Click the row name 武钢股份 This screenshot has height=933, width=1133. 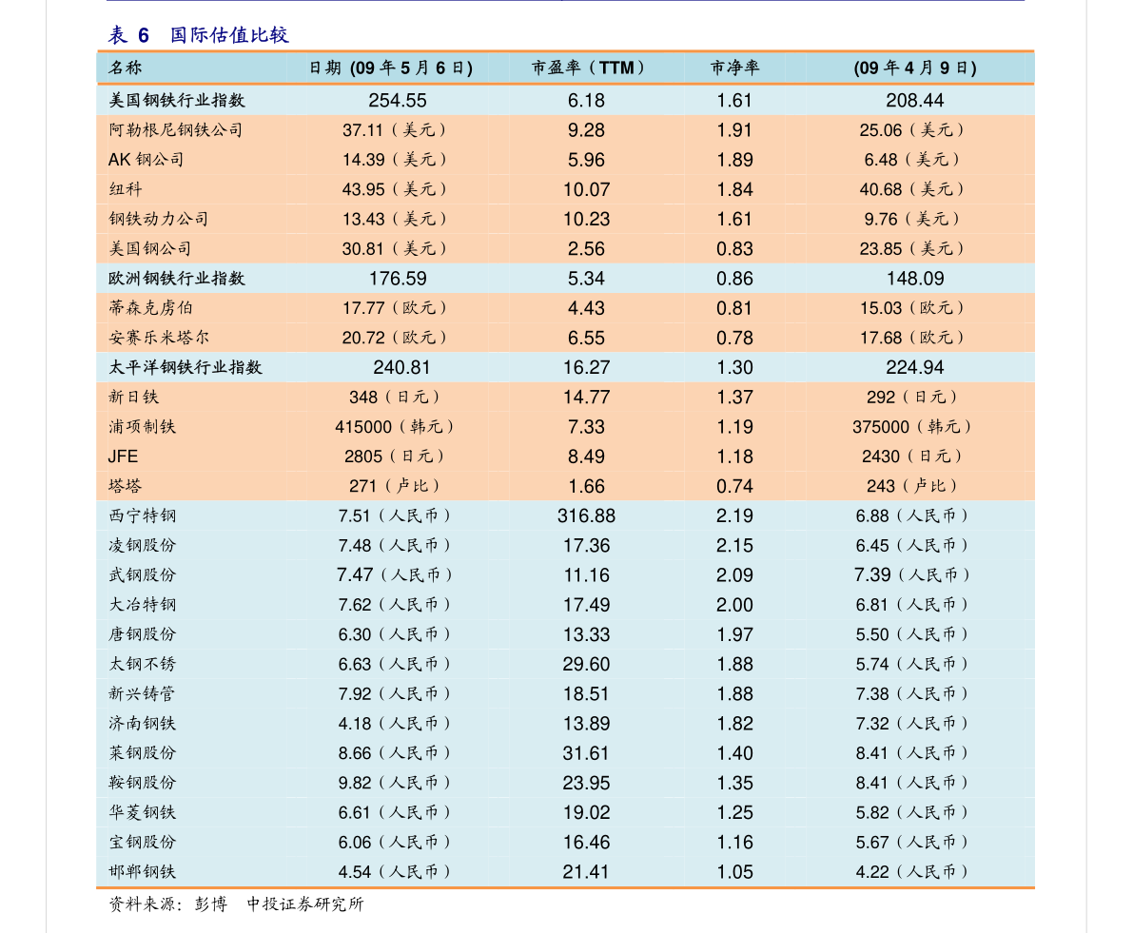143,574
